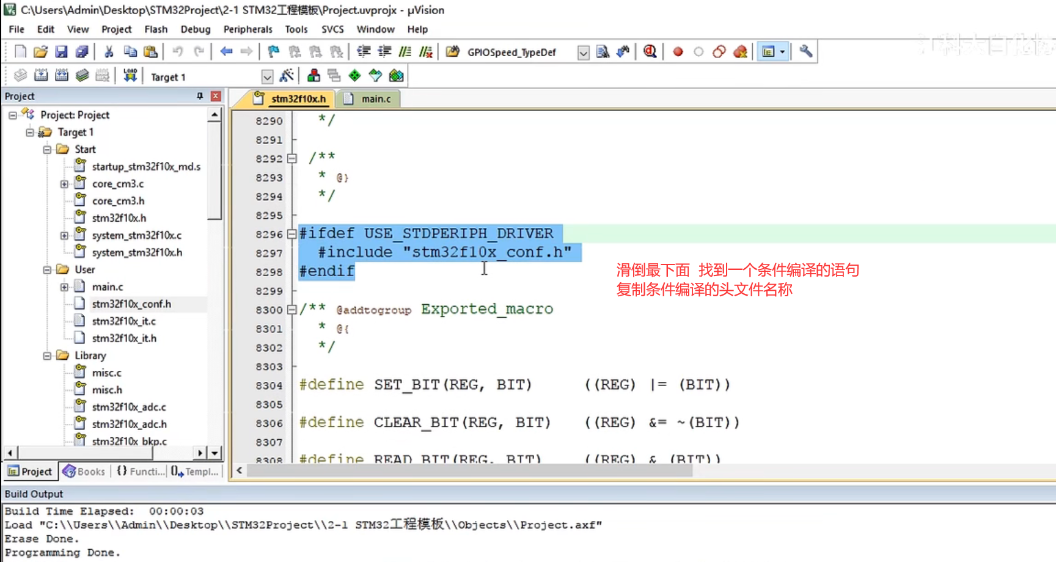
Task: Expand the core_cm3.c tree item
Action: click(65, 183)
